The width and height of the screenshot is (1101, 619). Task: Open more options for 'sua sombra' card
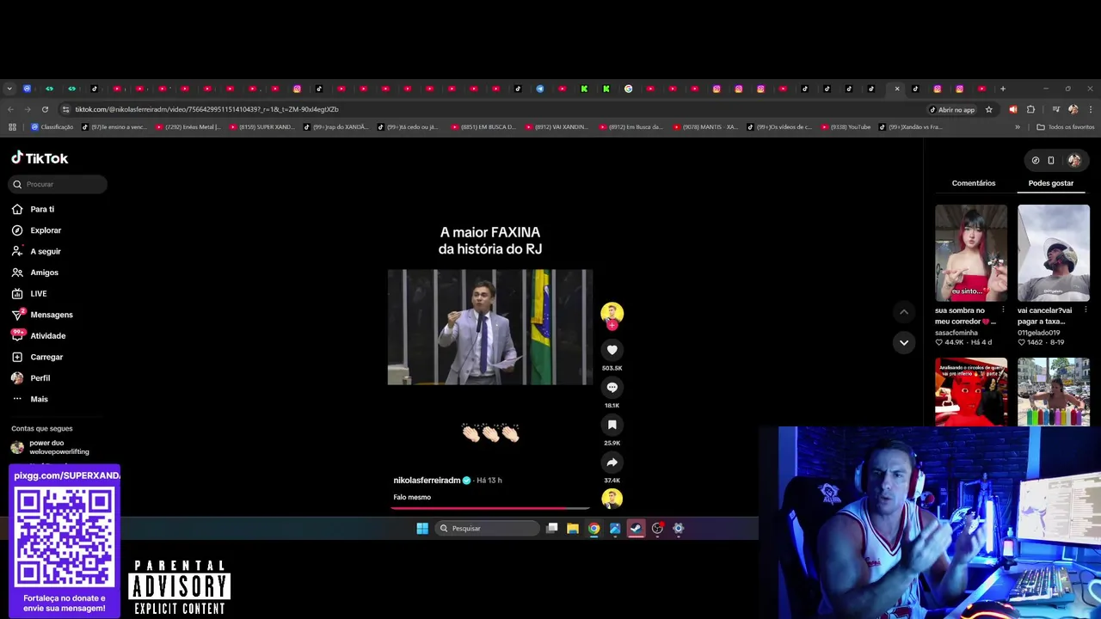click(1003, 310)
